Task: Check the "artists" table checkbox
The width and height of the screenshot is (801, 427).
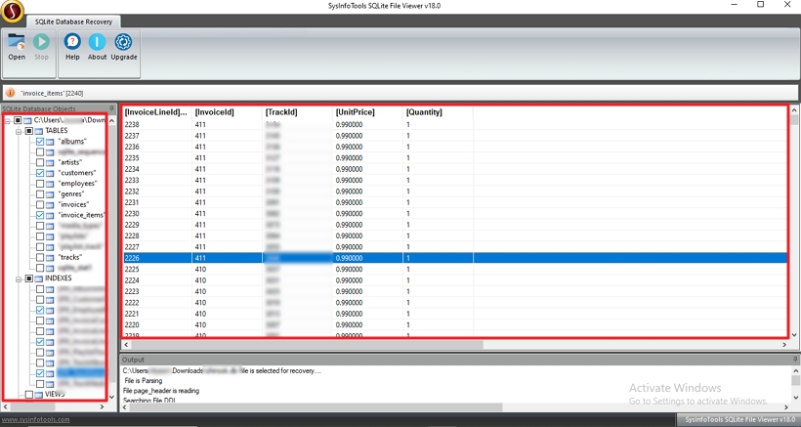Action: pos(40,162)
